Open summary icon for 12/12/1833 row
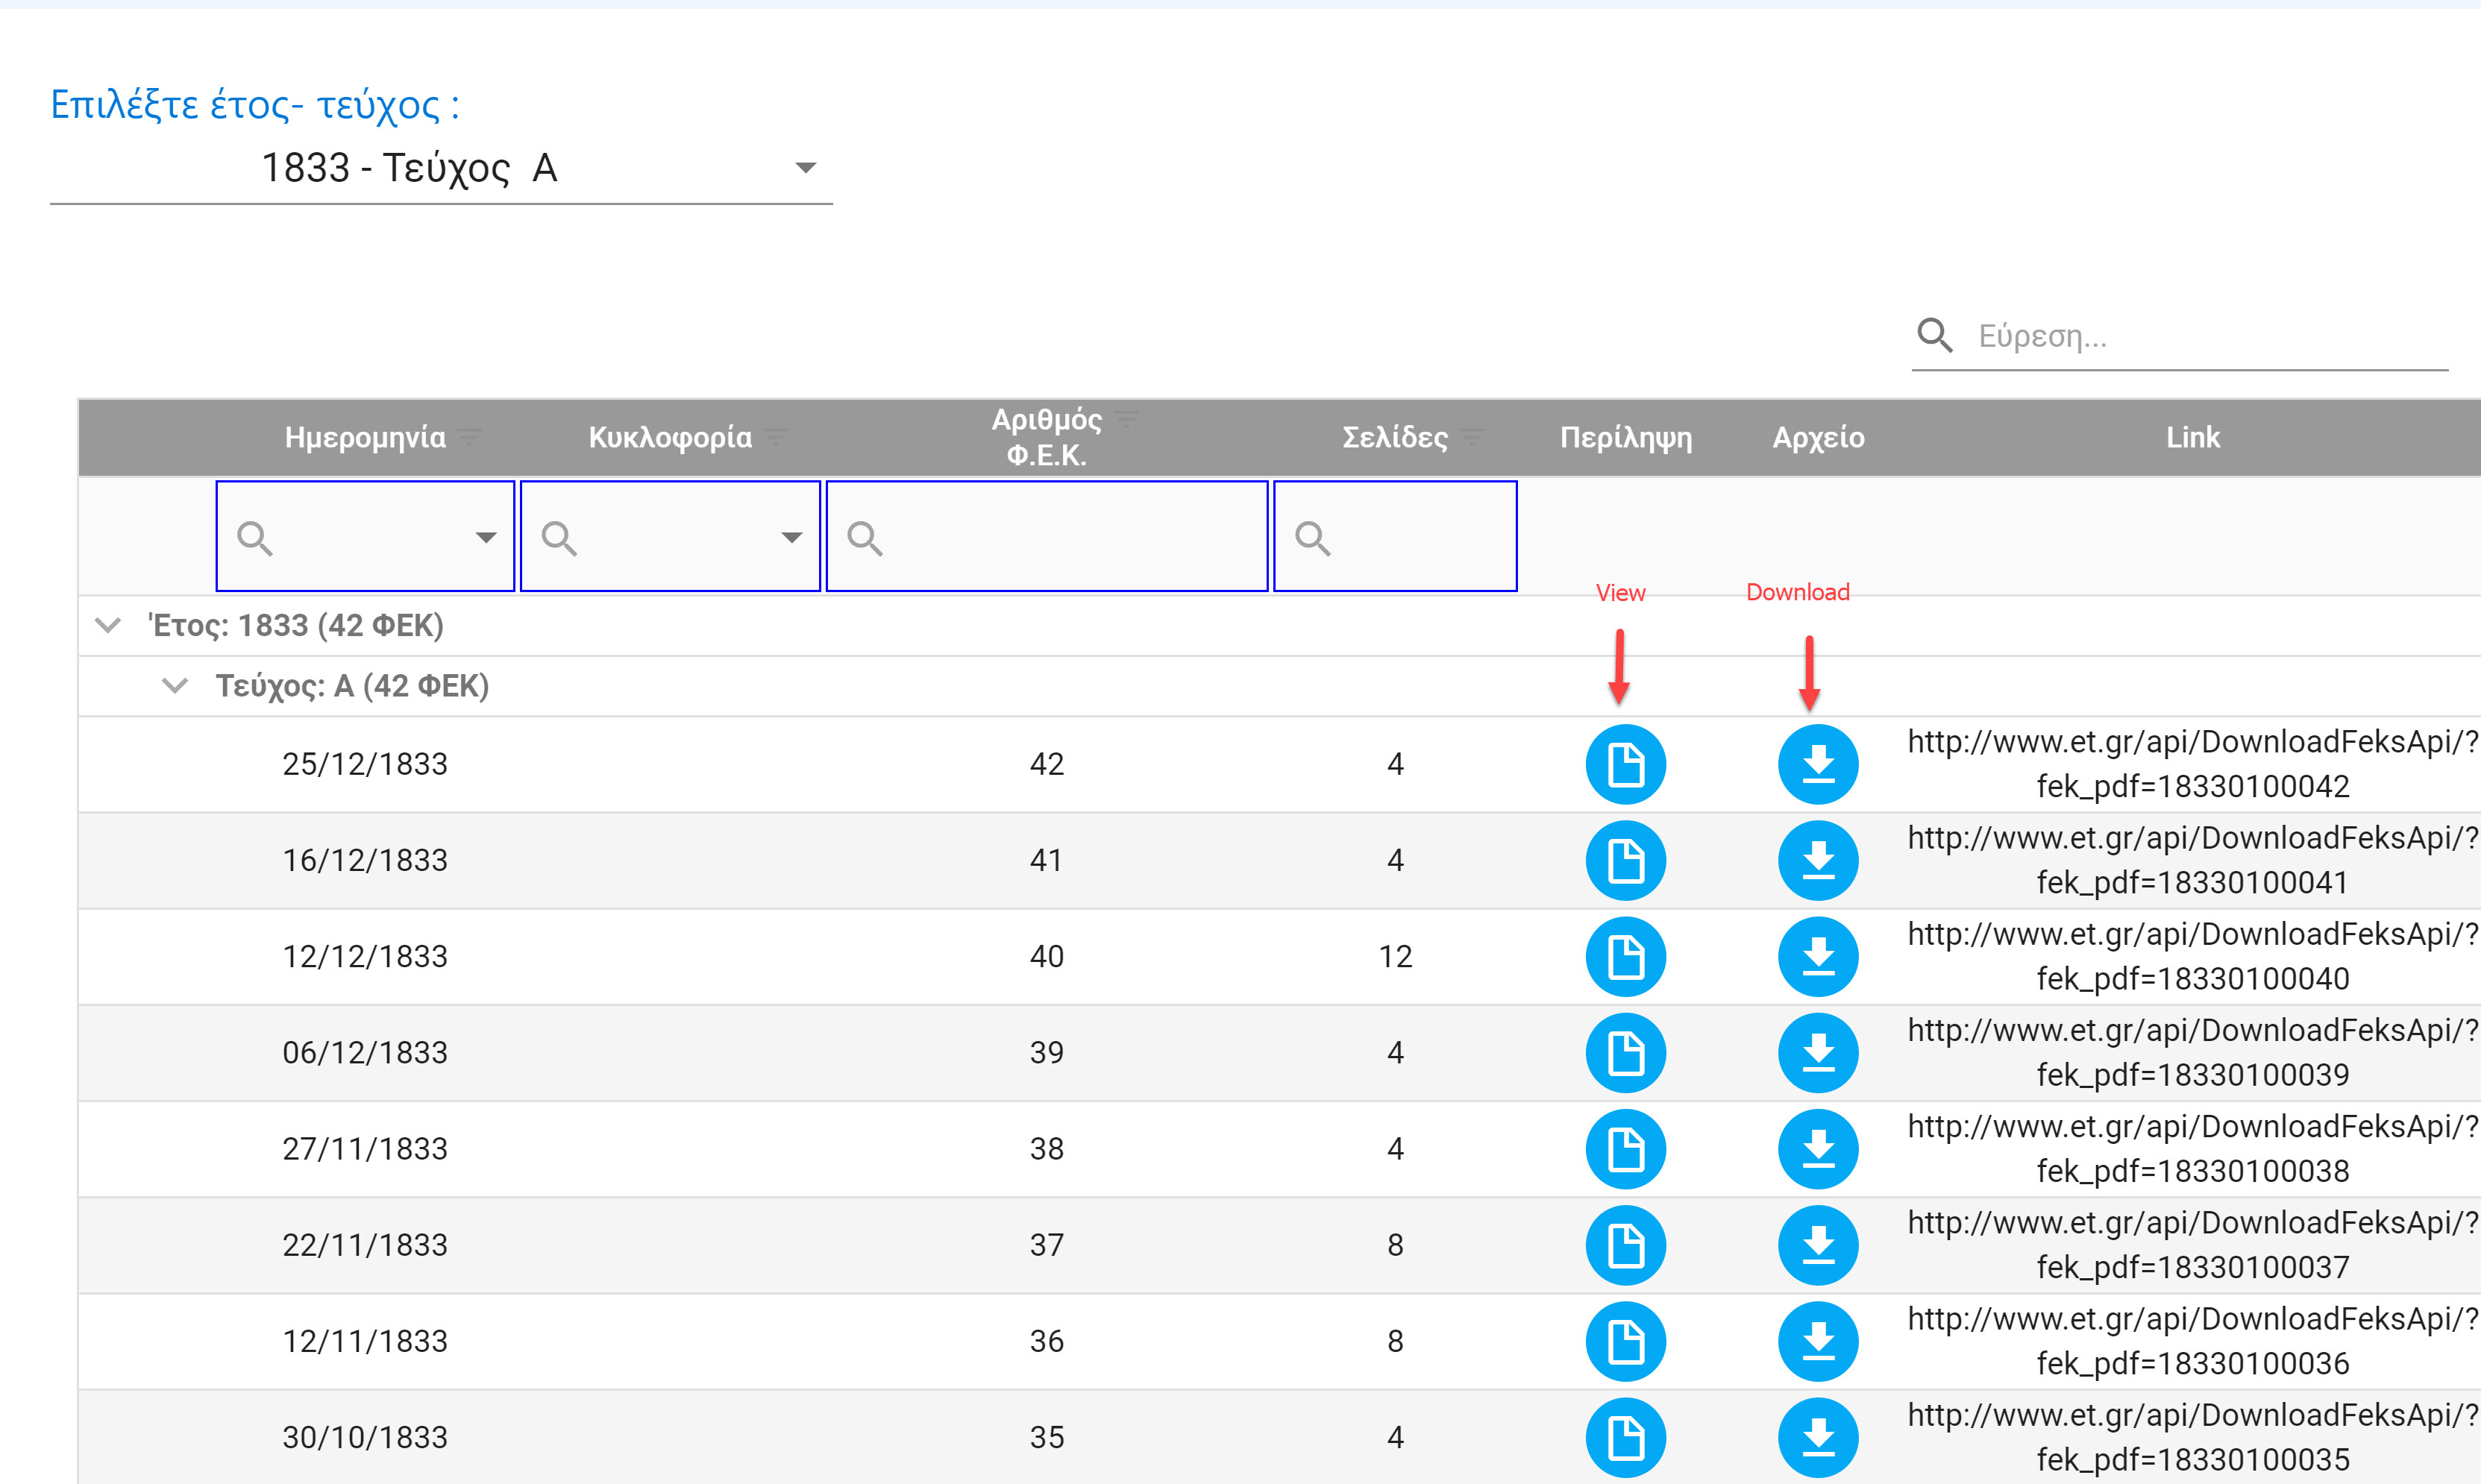 click(x=1625, y=956)
